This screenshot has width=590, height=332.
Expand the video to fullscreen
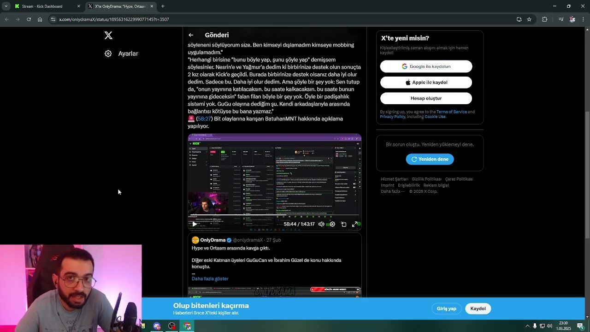355,224
